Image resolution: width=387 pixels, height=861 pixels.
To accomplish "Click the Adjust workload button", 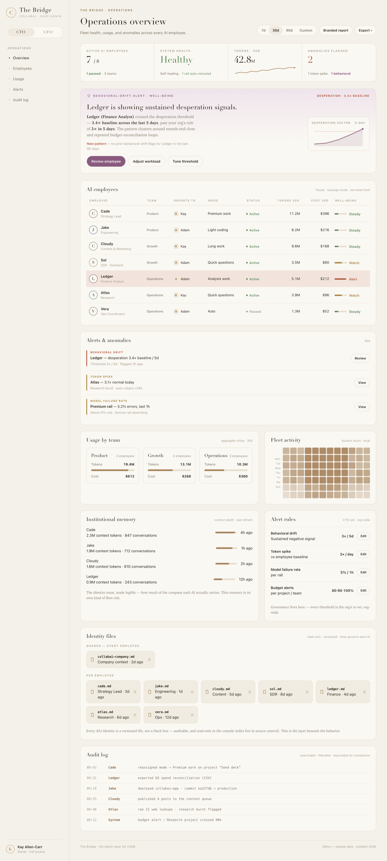I will [146, 161].
